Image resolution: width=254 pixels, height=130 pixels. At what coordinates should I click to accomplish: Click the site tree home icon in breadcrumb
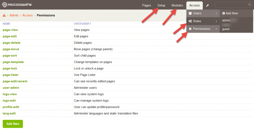4,15
